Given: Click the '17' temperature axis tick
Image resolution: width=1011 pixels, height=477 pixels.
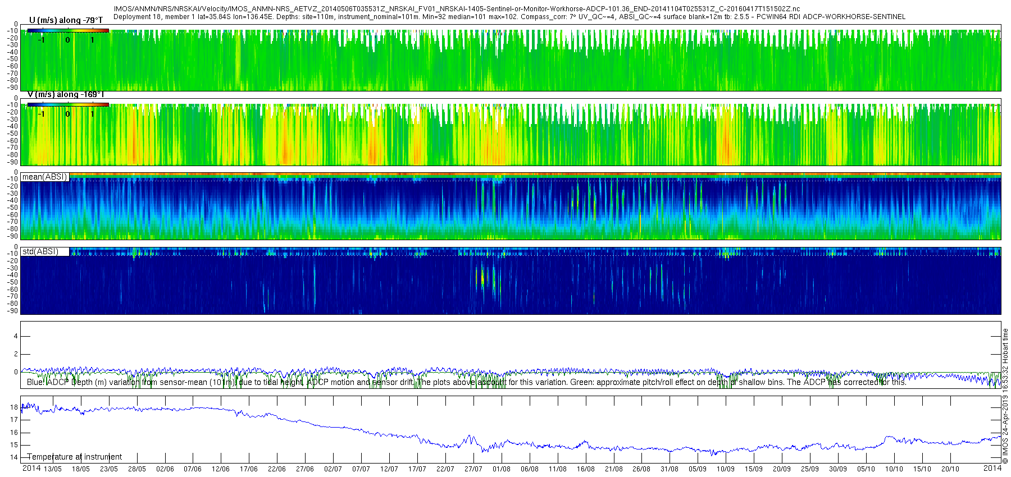Looking at the screenshot, I should [x=14, y=420].
